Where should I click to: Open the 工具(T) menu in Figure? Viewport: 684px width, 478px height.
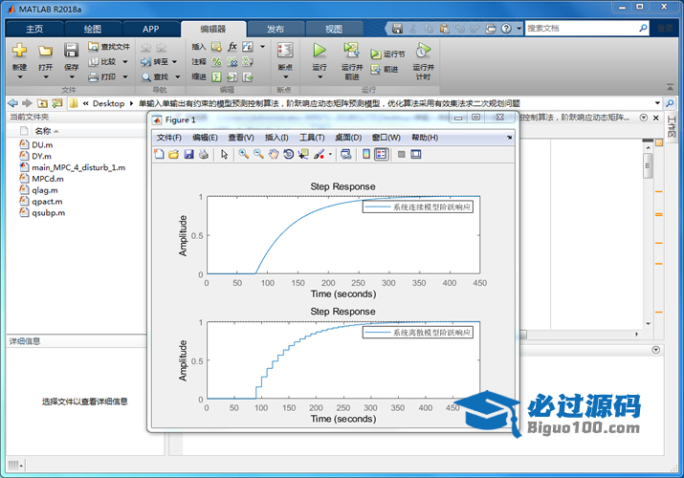[x=312, y=138]
